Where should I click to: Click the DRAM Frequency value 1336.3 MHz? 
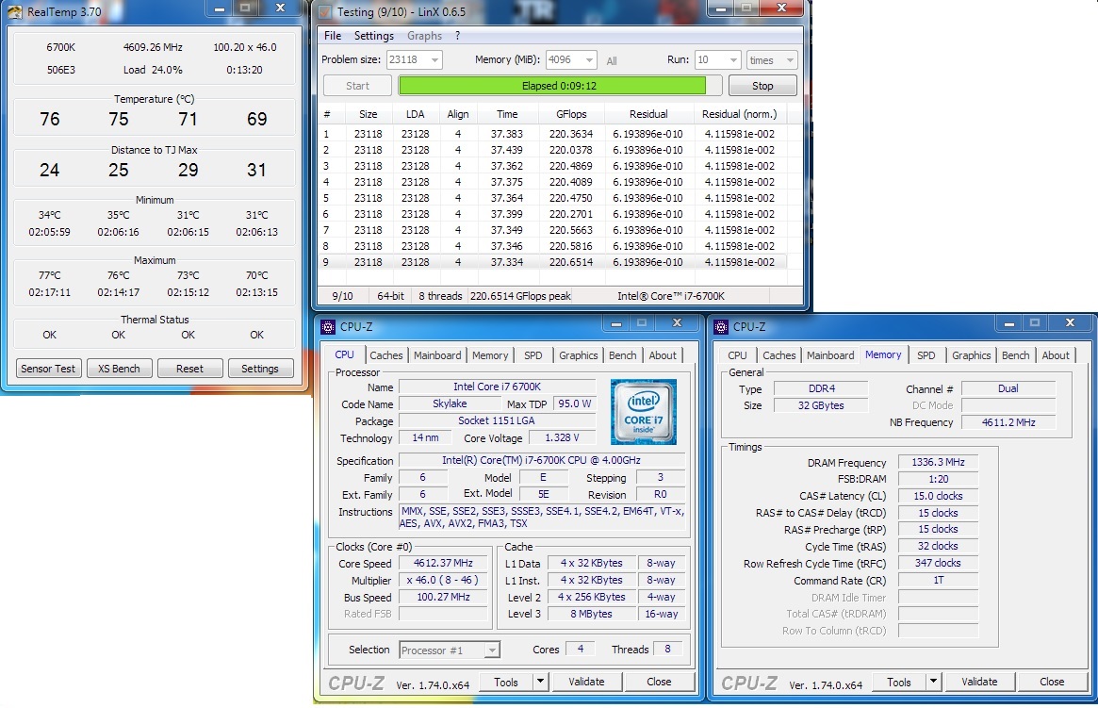939,462
